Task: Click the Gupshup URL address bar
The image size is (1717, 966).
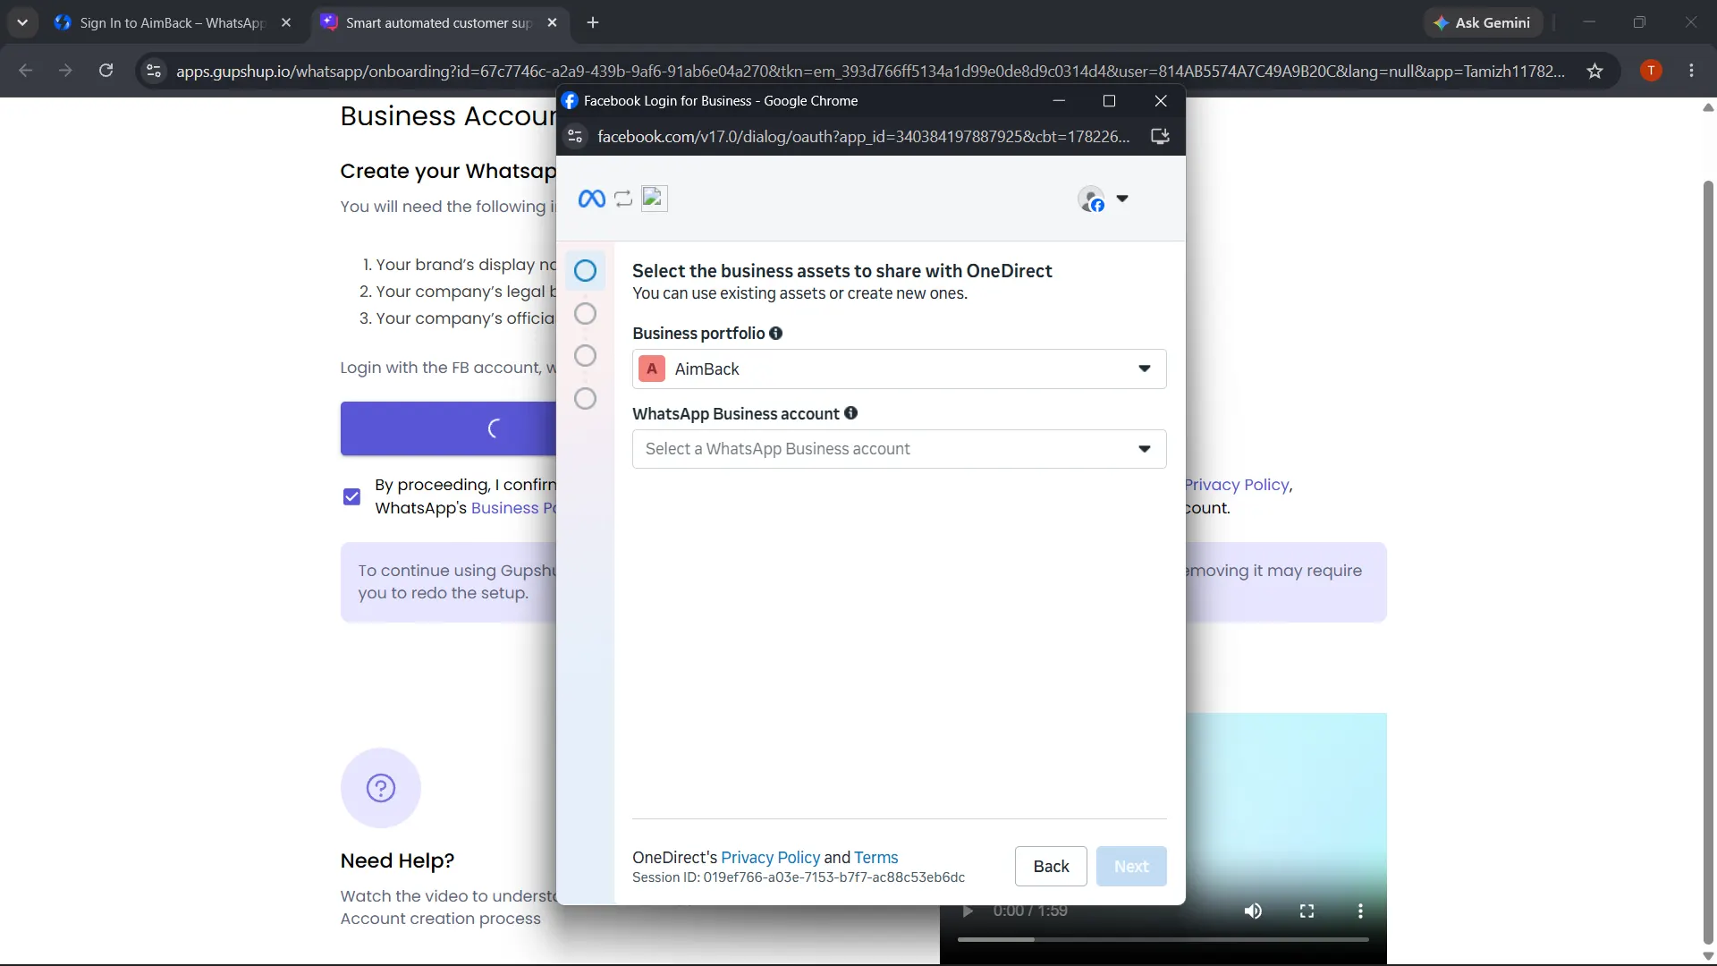Action: click(x=870, y=71)
